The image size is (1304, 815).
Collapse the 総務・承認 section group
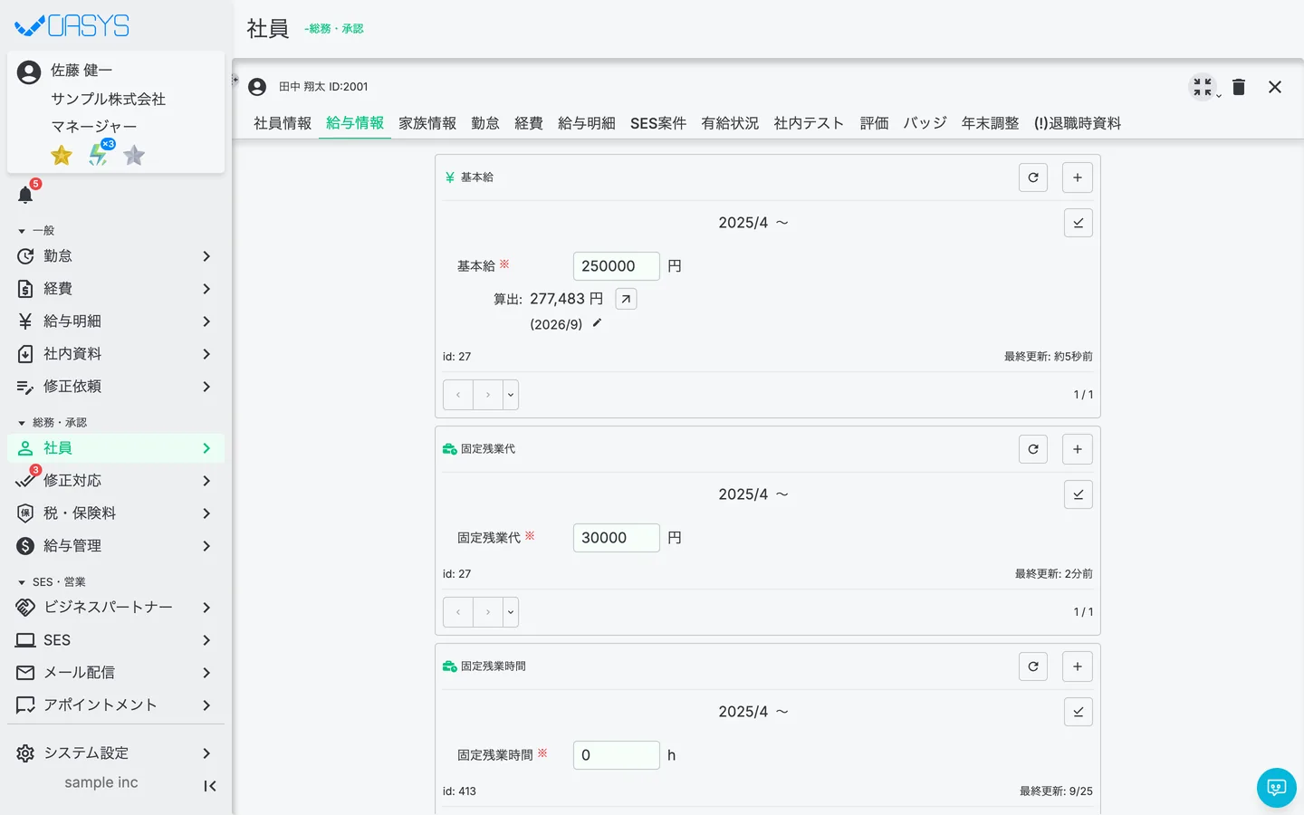coord(53,423)
